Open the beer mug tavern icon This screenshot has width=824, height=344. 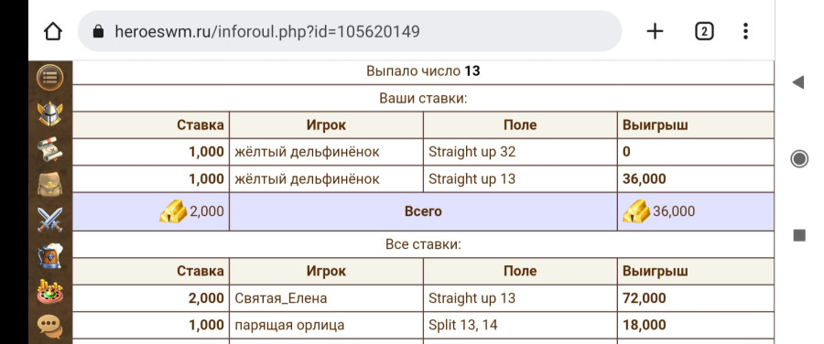(x=50, y=256)
